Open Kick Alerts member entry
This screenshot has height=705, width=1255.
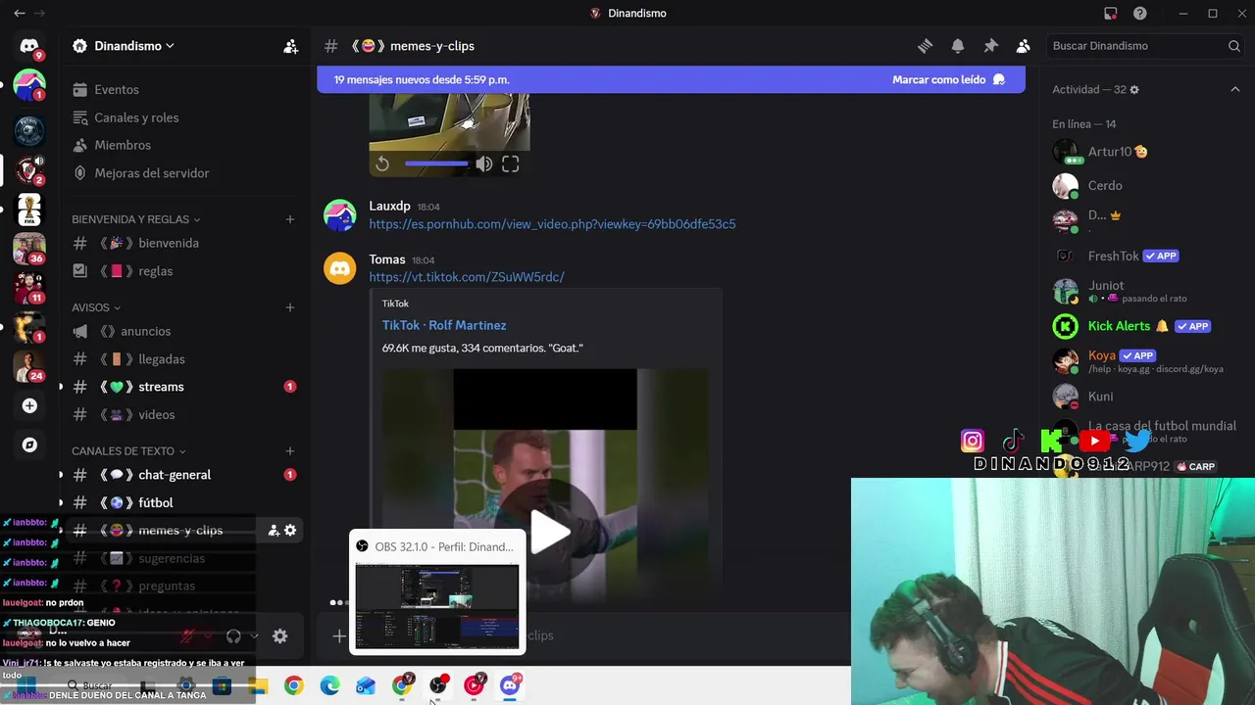tap(1145, 326)
